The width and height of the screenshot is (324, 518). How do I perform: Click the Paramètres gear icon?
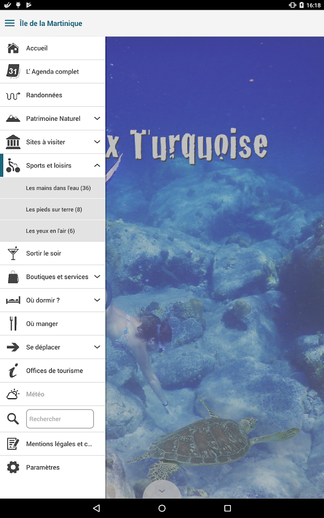(x=13, y=468)
